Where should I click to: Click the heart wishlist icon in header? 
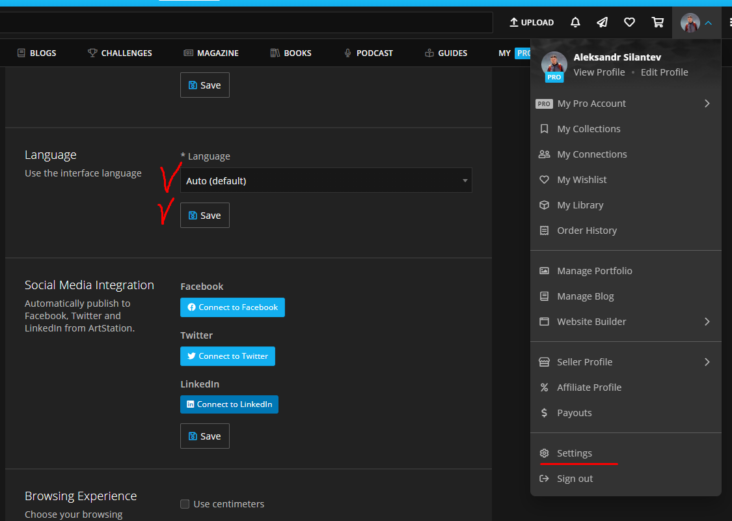(629, 22)
